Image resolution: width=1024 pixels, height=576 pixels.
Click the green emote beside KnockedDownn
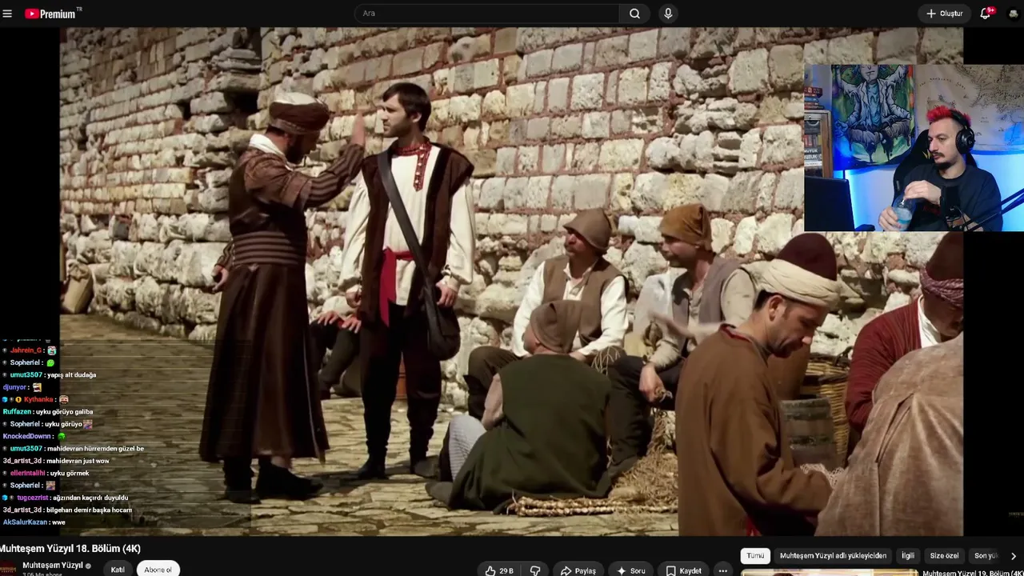pyautogui.click(x=62, y=436)
